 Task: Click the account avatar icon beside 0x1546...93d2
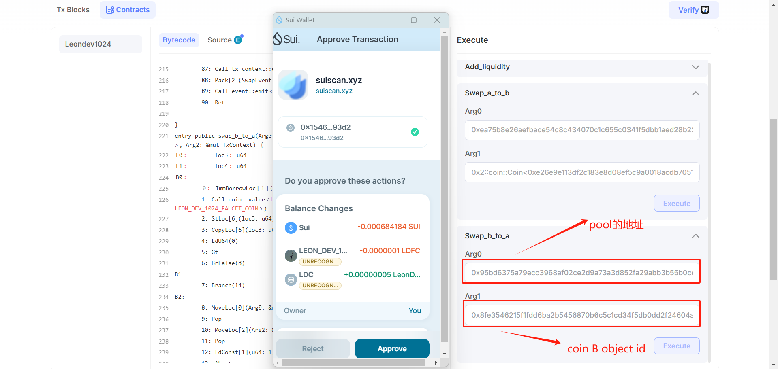coord(291,128)
